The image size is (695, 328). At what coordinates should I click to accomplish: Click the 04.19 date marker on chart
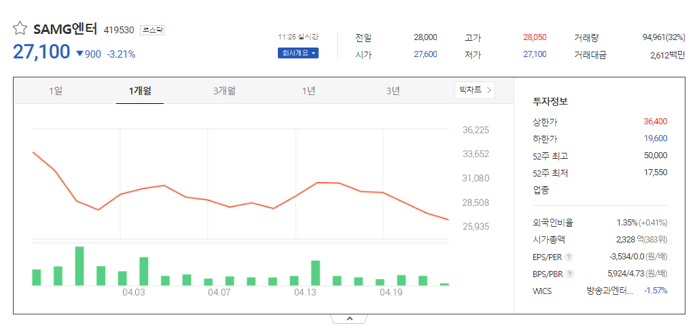[x=391, y=293]
